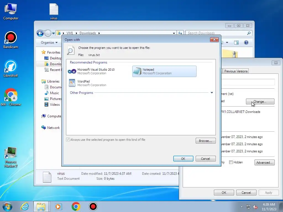This screenshot has height=212, width=283.
Task: Go forward in Explorer navigation
Action: tap(48, 33)
